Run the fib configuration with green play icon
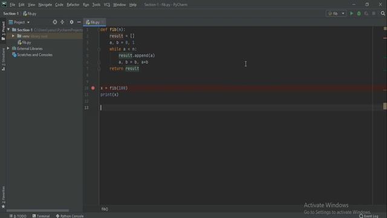The width and height of the screenshot is (387, 218). coord(351,13)
